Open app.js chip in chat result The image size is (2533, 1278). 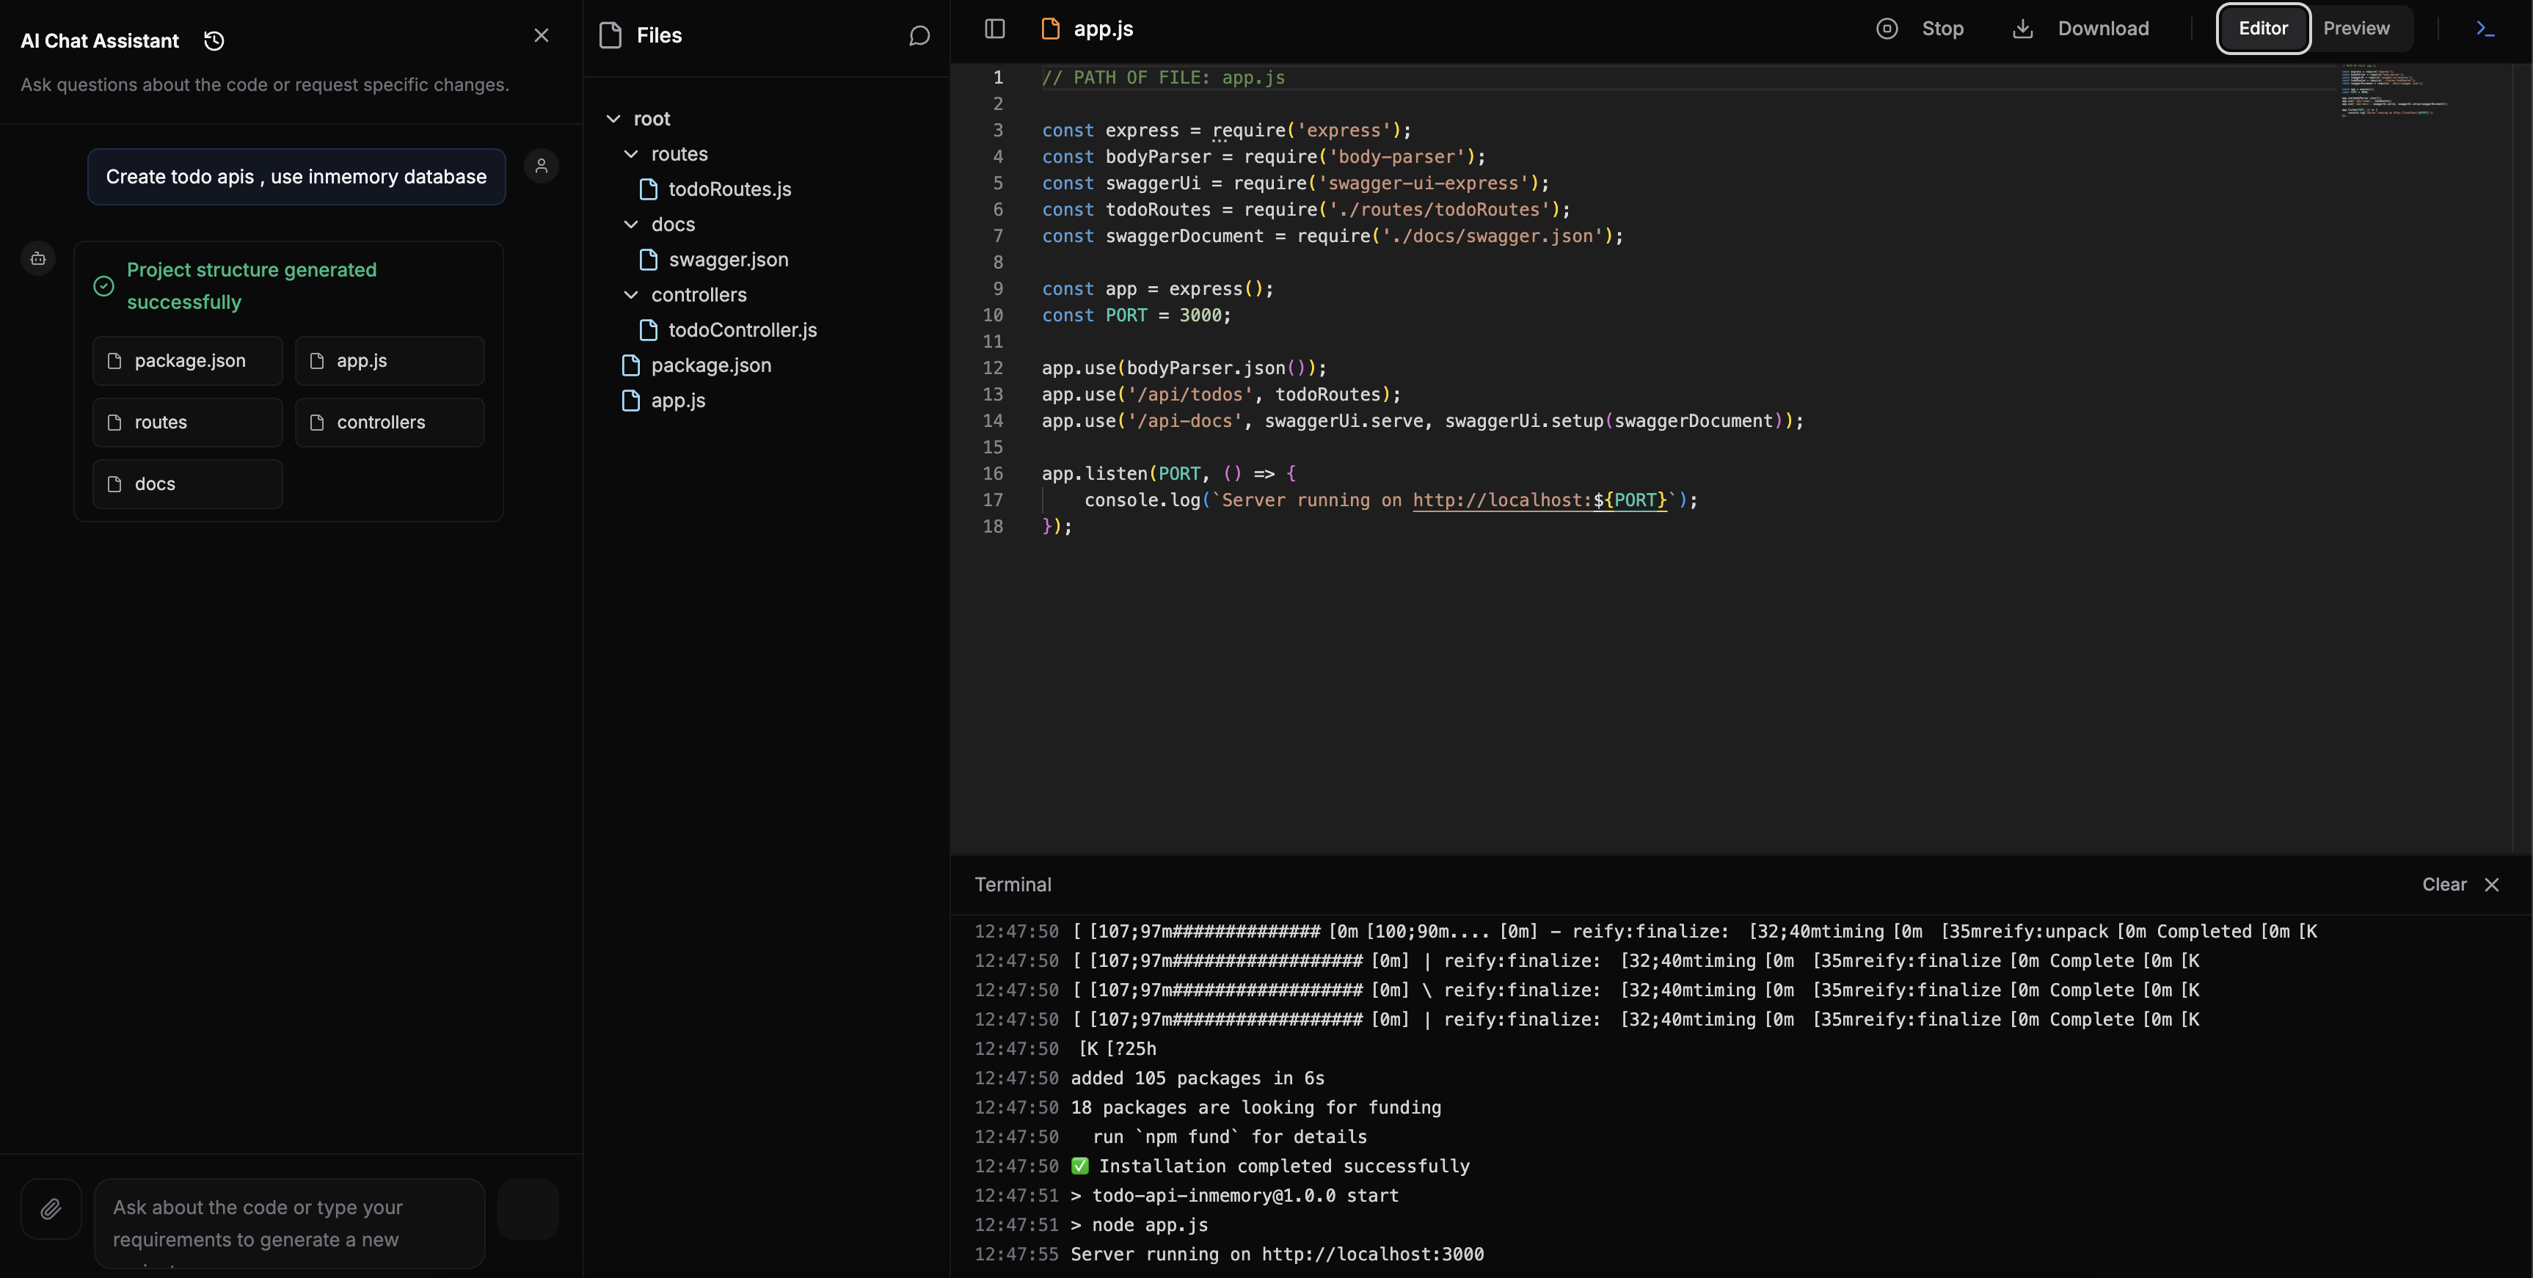pyautogui.click(x=390, y=361)
